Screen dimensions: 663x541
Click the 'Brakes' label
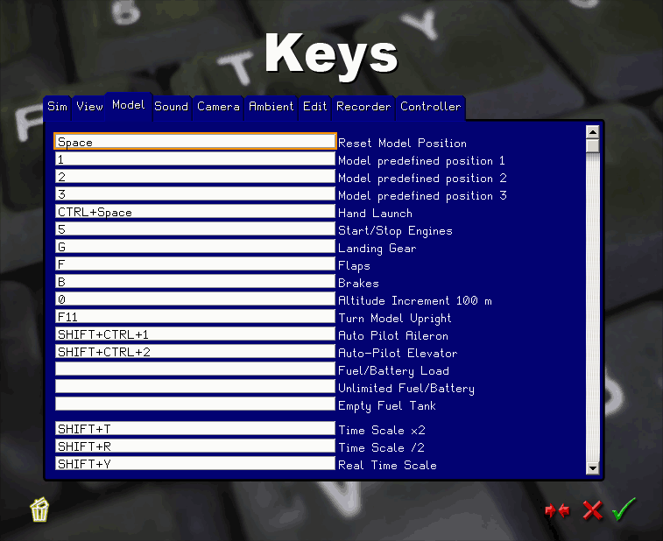358,283
